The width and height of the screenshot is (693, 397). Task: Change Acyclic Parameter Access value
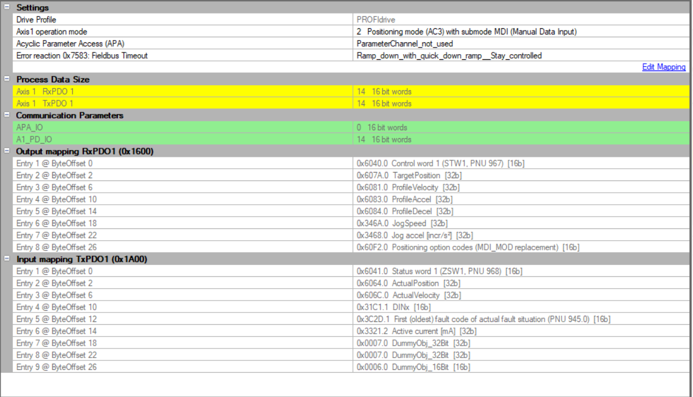[x=404, y=43]
